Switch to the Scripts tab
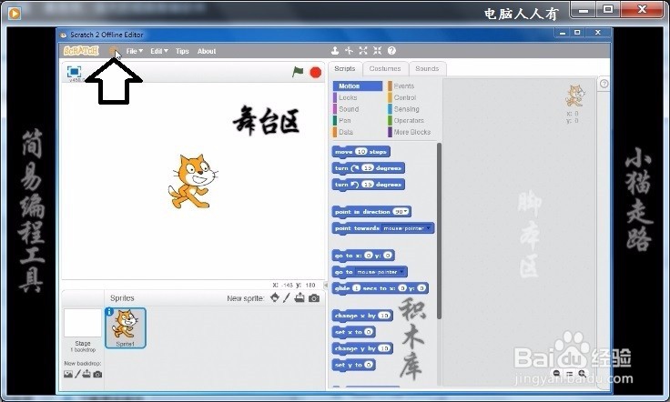The height and width of the screenshot is (402, 670). 345,69
